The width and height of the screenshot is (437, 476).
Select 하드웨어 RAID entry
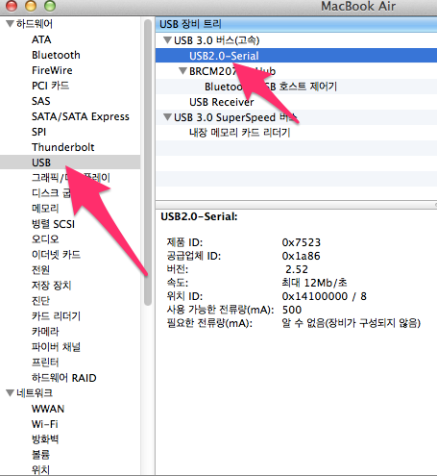(x=63, y=378)
